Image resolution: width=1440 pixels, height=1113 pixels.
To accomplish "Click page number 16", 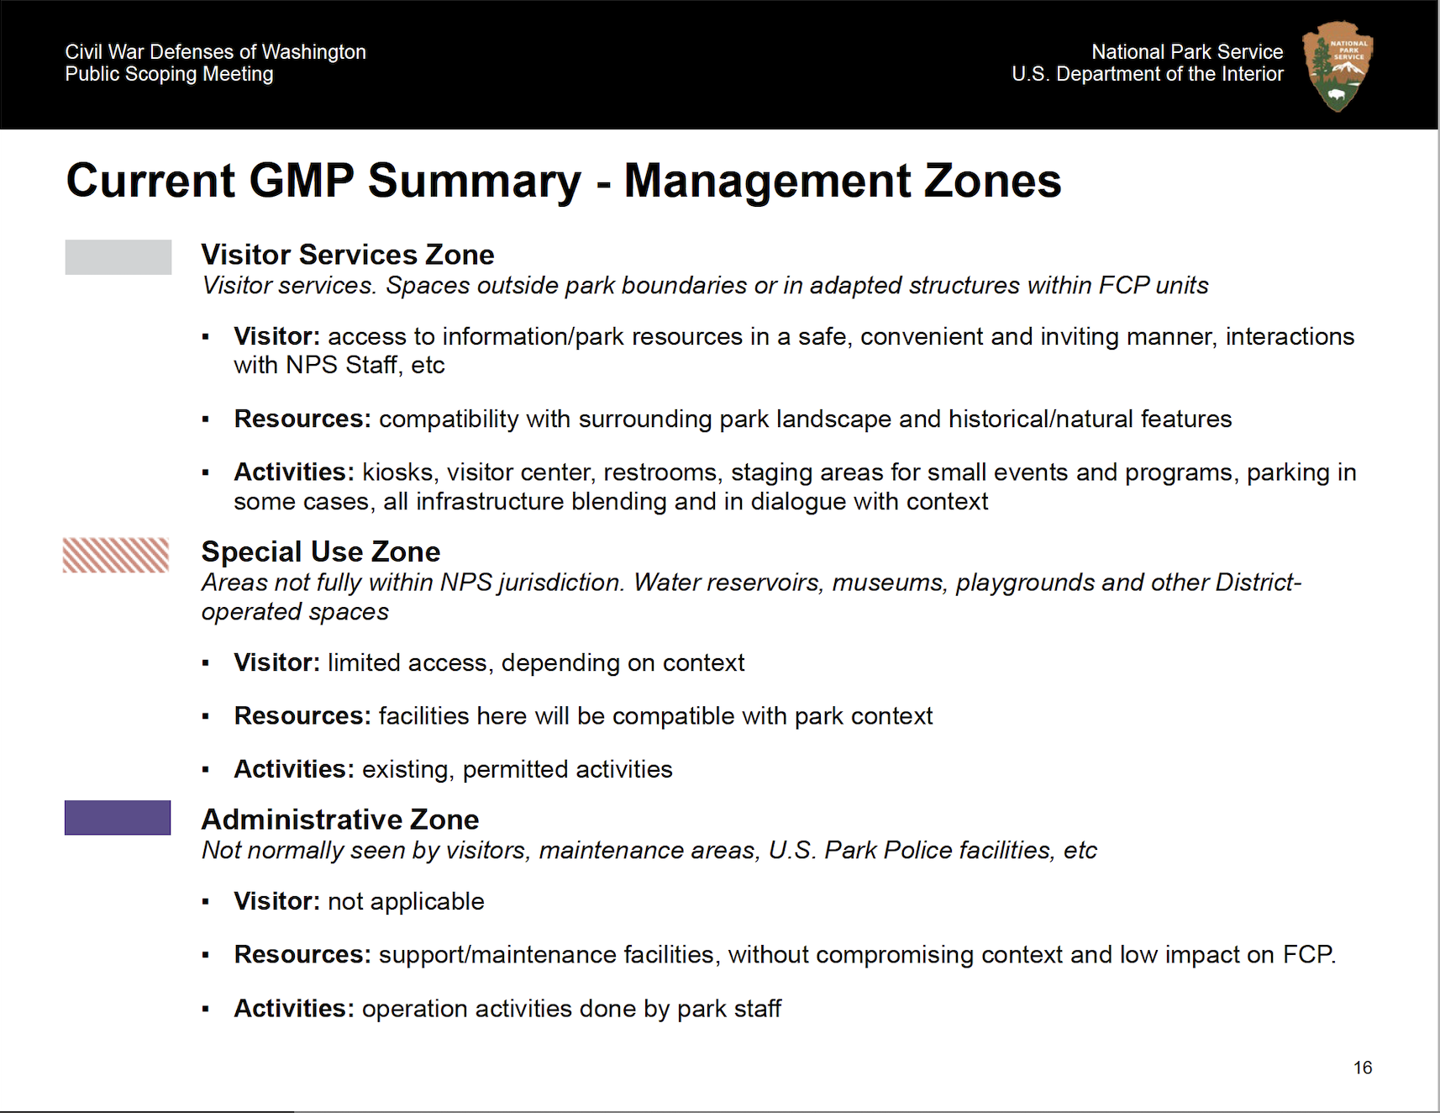I will pos(1362,1068).
